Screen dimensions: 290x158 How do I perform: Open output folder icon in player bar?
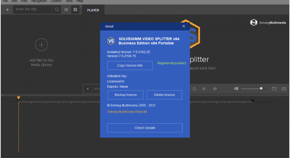point(274,89)
